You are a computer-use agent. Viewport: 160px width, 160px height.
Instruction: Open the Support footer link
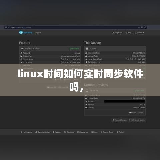click(57, 132)
